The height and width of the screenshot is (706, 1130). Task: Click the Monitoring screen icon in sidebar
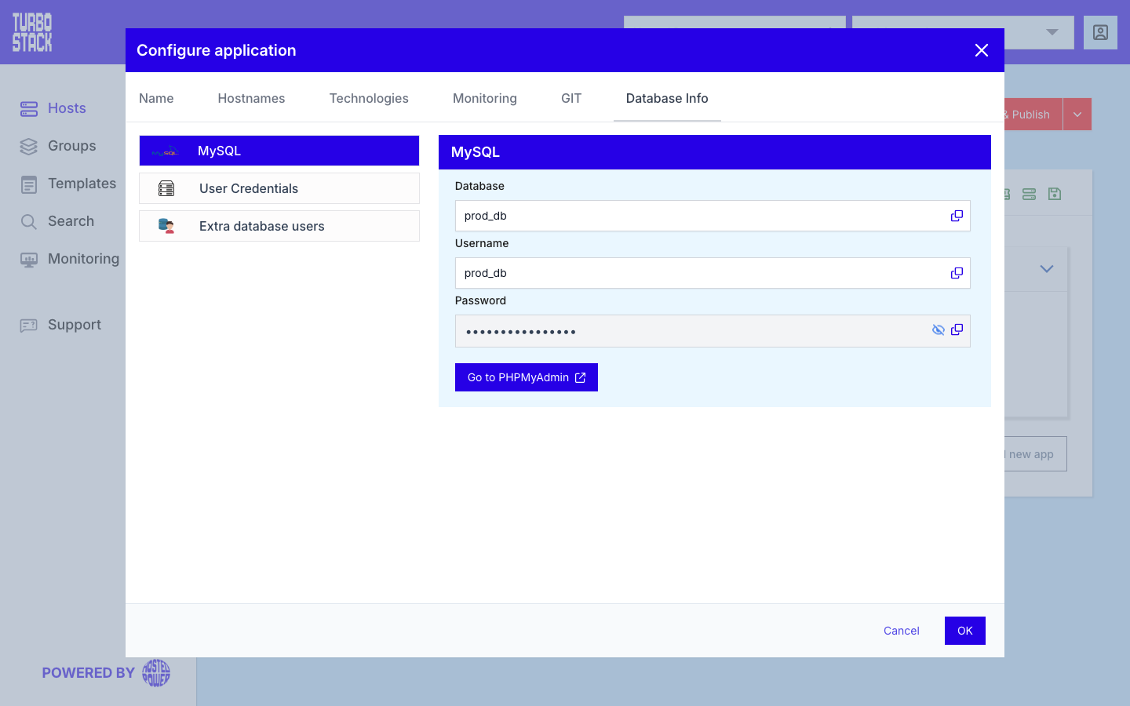tap(29, 260)
